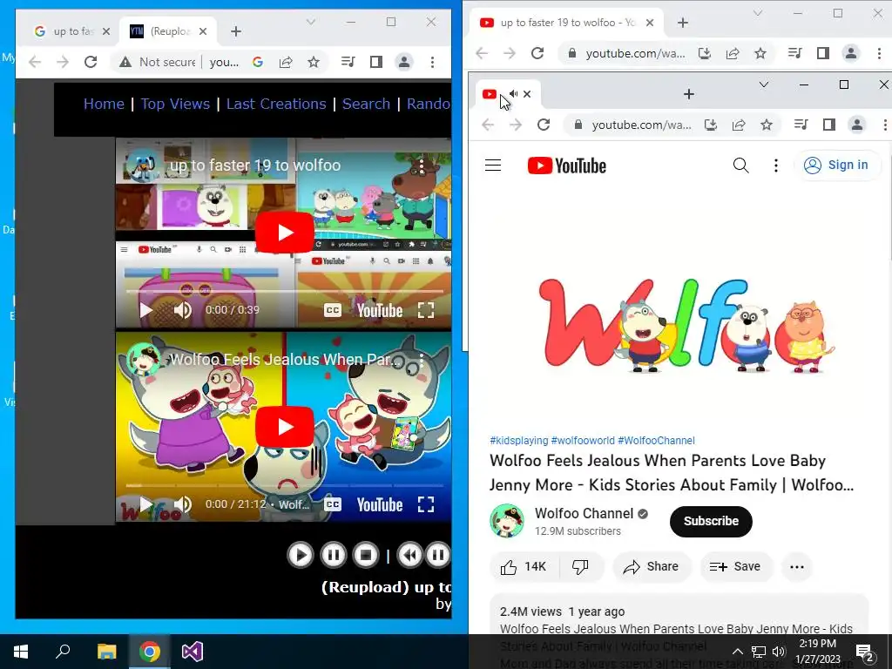Open YouTube search magnifier

pos(740,166)
